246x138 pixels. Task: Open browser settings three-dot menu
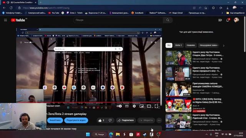[242, 8]
